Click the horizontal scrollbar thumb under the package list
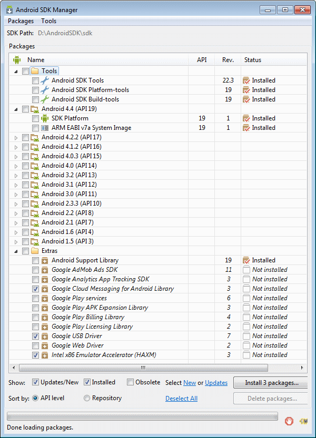Image resolution: width=316 pixels, height=438 pixels. [x=143, y=368]
